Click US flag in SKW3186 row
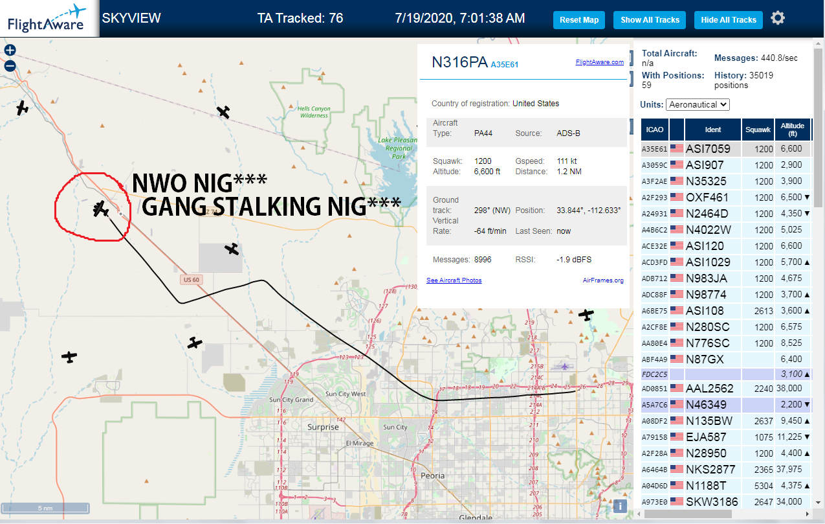The image size is (825, 524). (x=677, y=502)
